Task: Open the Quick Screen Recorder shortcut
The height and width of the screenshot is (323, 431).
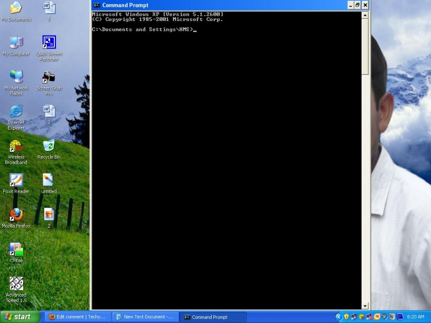Action: 49,43
